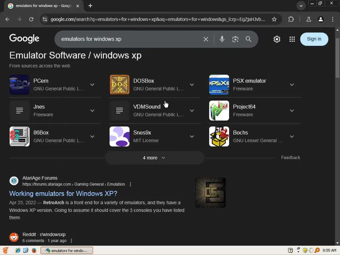Click the AtariAge result thumbnail image
The width and height of the screenshot is (340, 255).
[210, 192]
